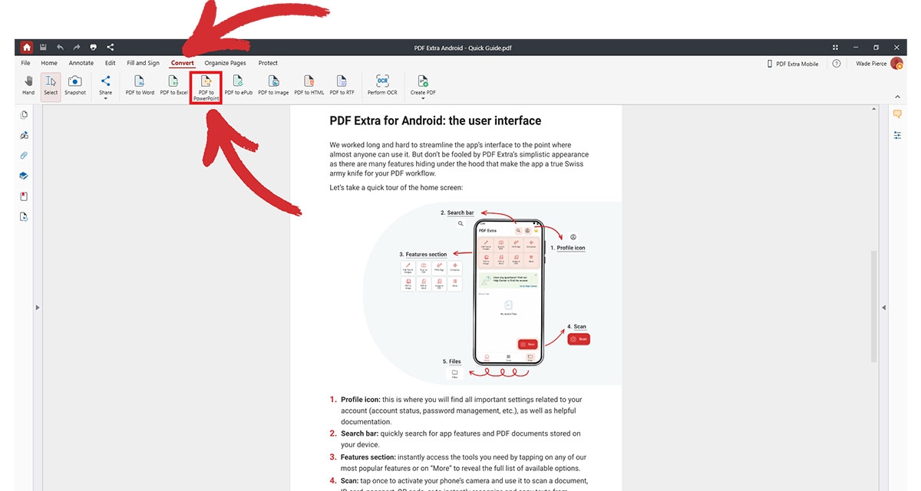Open the File menu

[26, 63]
